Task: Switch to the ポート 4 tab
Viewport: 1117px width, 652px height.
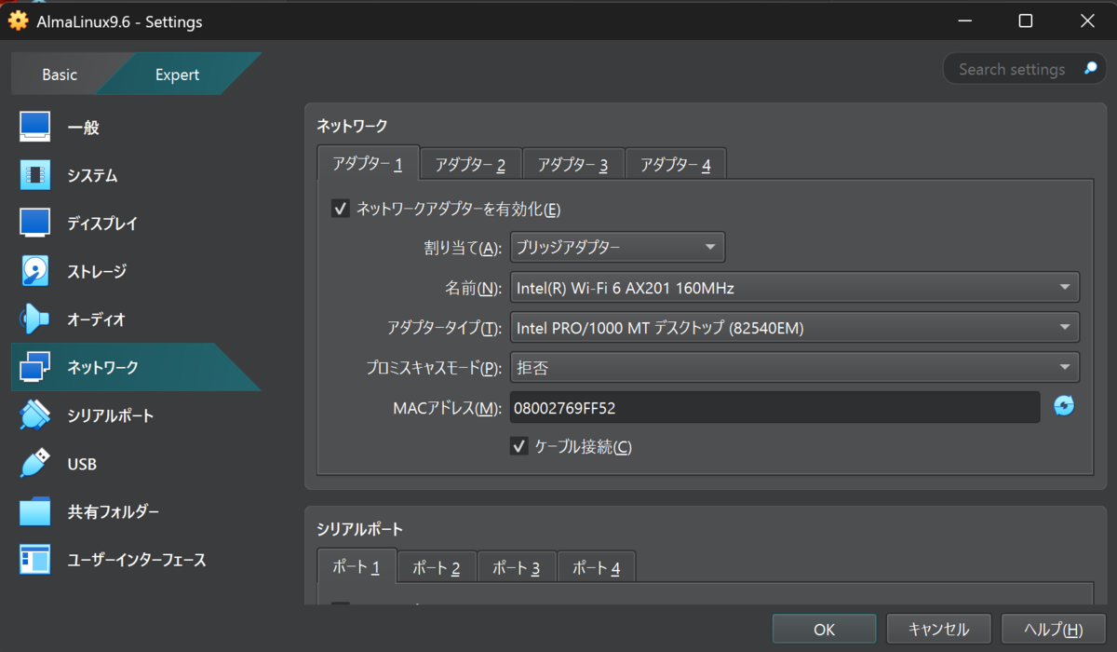Action: 597,567
